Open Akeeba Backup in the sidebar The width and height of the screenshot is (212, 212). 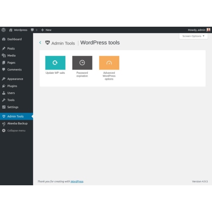coord(17,123)
